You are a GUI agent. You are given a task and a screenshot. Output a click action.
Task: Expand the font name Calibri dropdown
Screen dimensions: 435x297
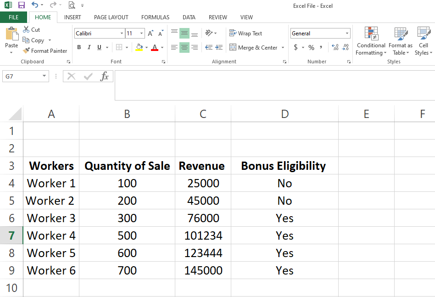(x=122, y=34)
